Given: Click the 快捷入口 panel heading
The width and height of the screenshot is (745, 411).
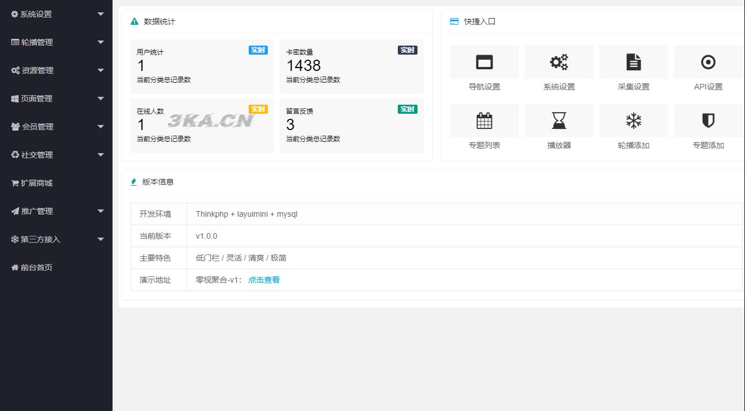Looking at the screenshot, I should (x=480, y=21).
